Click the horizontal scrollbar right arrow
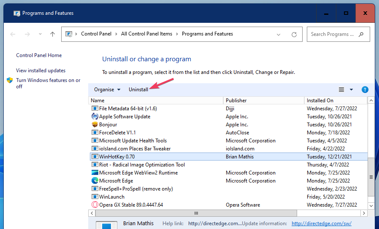Viewport: 379px width, 229px height. (364, 213)
